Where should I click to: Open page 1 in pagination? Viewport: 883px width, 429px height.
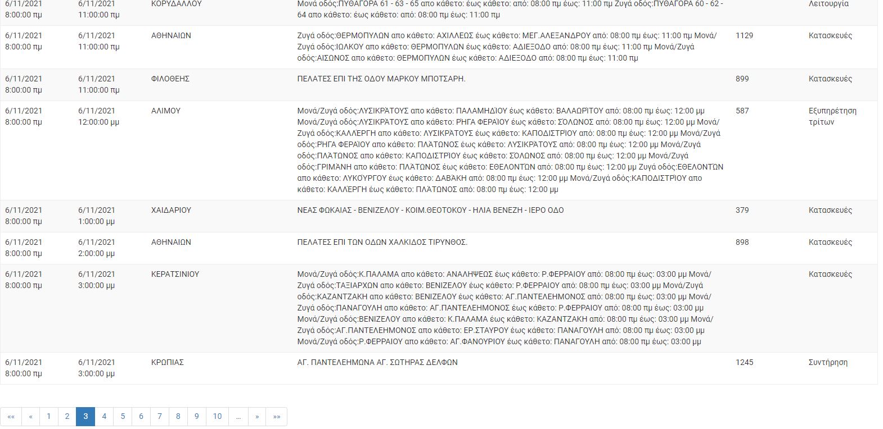(48, 417)
